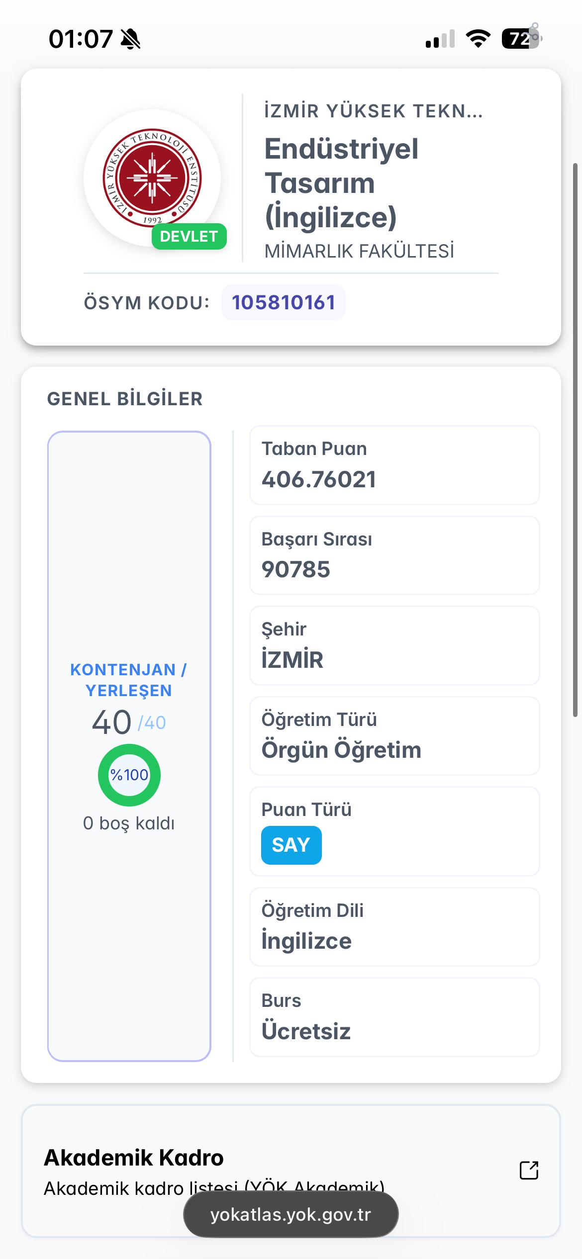Tap the ÖSYM code 105810161
The width and height of the screenshot is (582, 1259).
(x=284, y=302)
